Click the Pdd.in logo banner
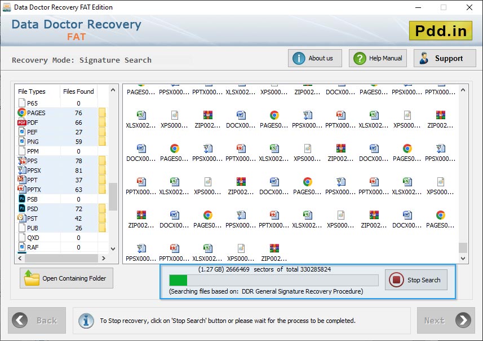 click(x=441, y=30)
